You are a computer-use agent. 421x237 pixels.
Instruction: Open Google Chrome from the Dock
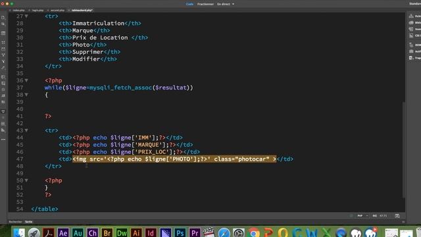[253, 232]
